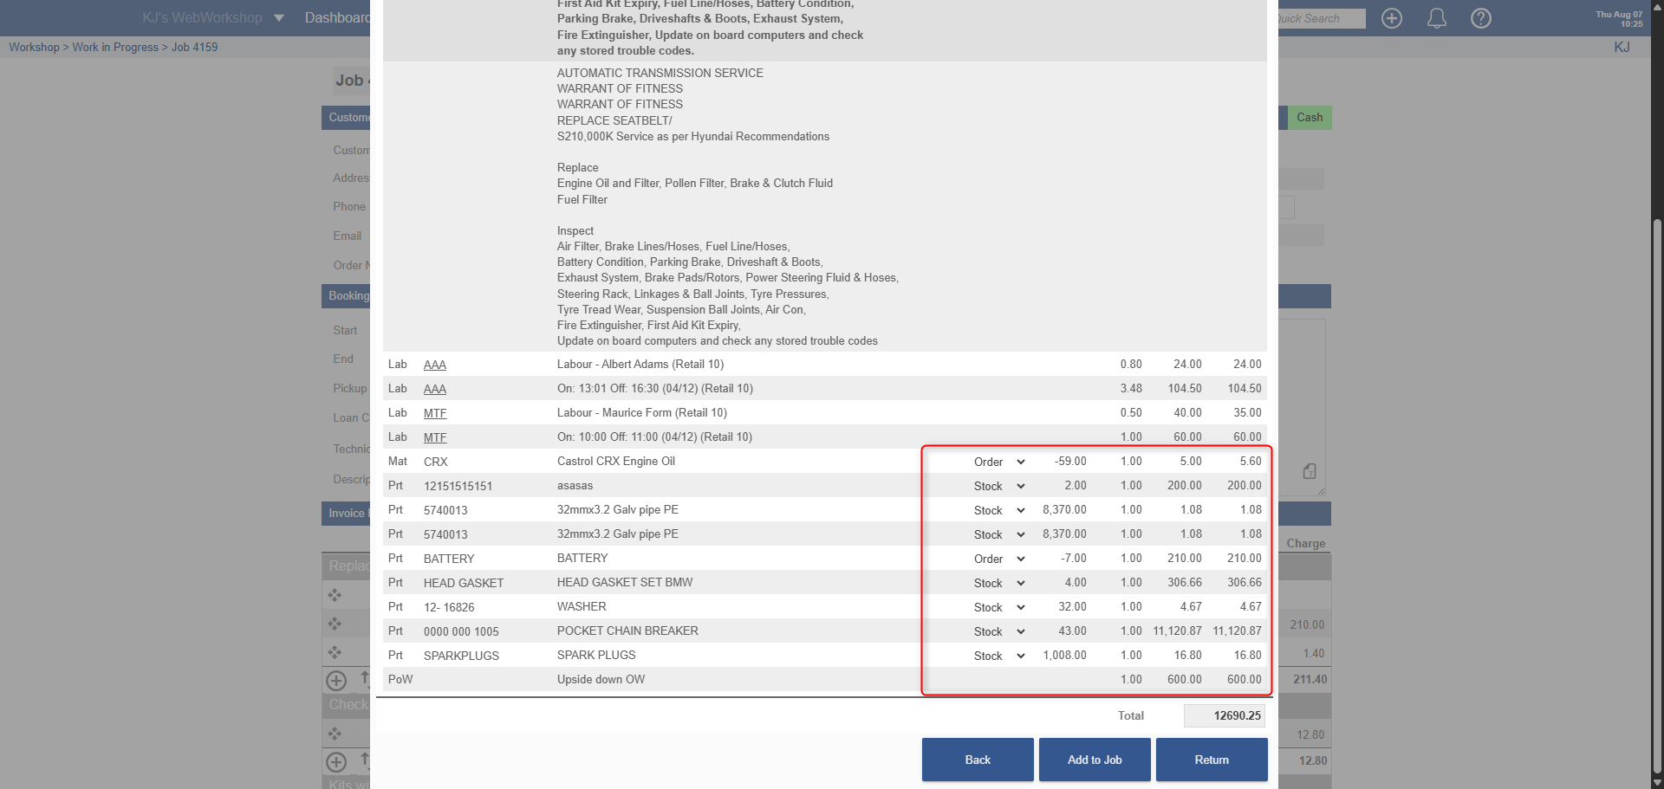Image resolution: width=1664 pixels, height=789 pixels.
Task: Click the move handle in the 210.00 charge row
Action: pyautogui.click(x=335, y=624)
